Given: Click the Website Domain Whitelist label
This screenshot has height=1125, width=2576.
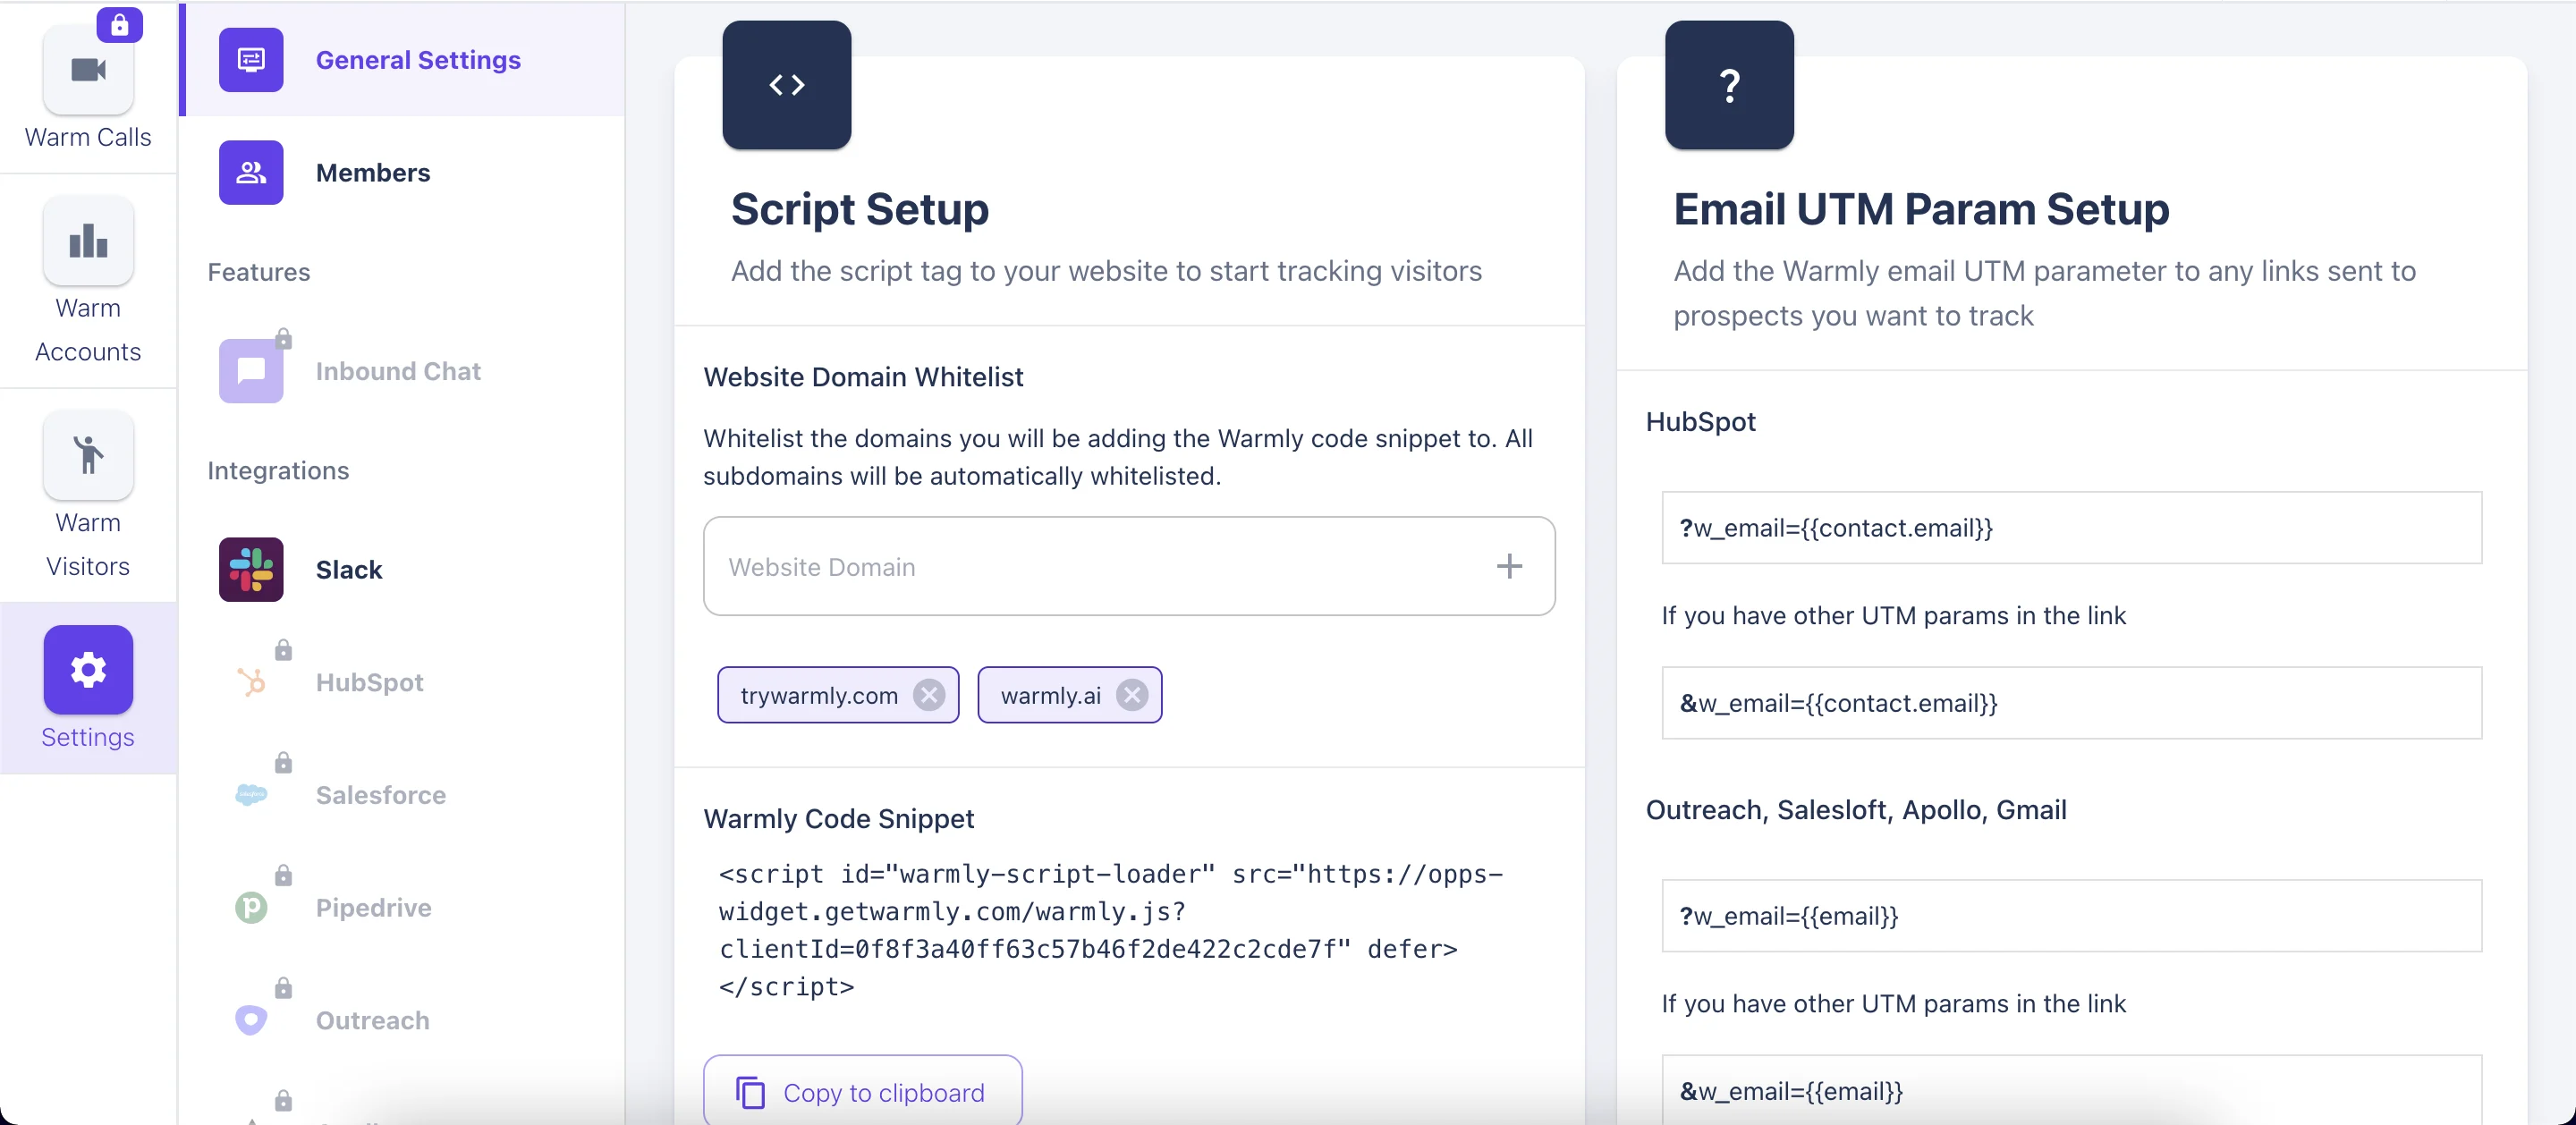Looking at the screenshot, I should (862, 377).
